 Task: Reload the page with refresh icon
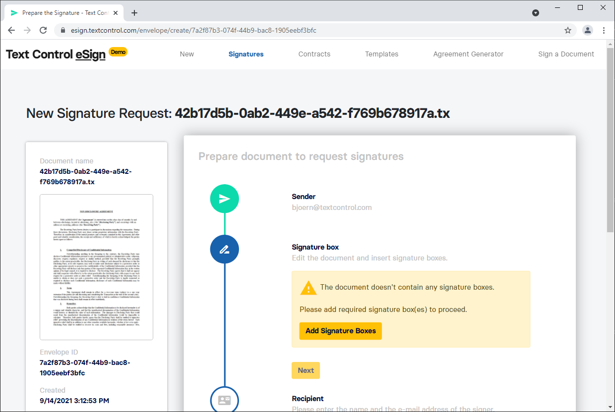click(43, 30)
